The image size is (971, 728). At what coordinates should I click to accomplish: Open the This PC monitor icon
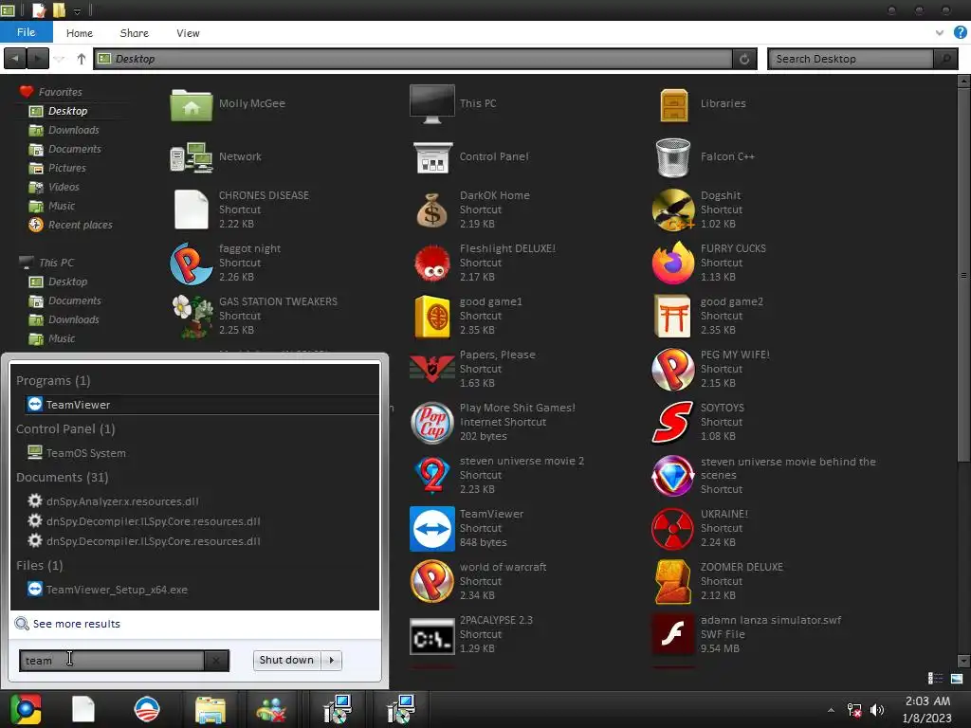pyautogui.click(x=432, y=103)
